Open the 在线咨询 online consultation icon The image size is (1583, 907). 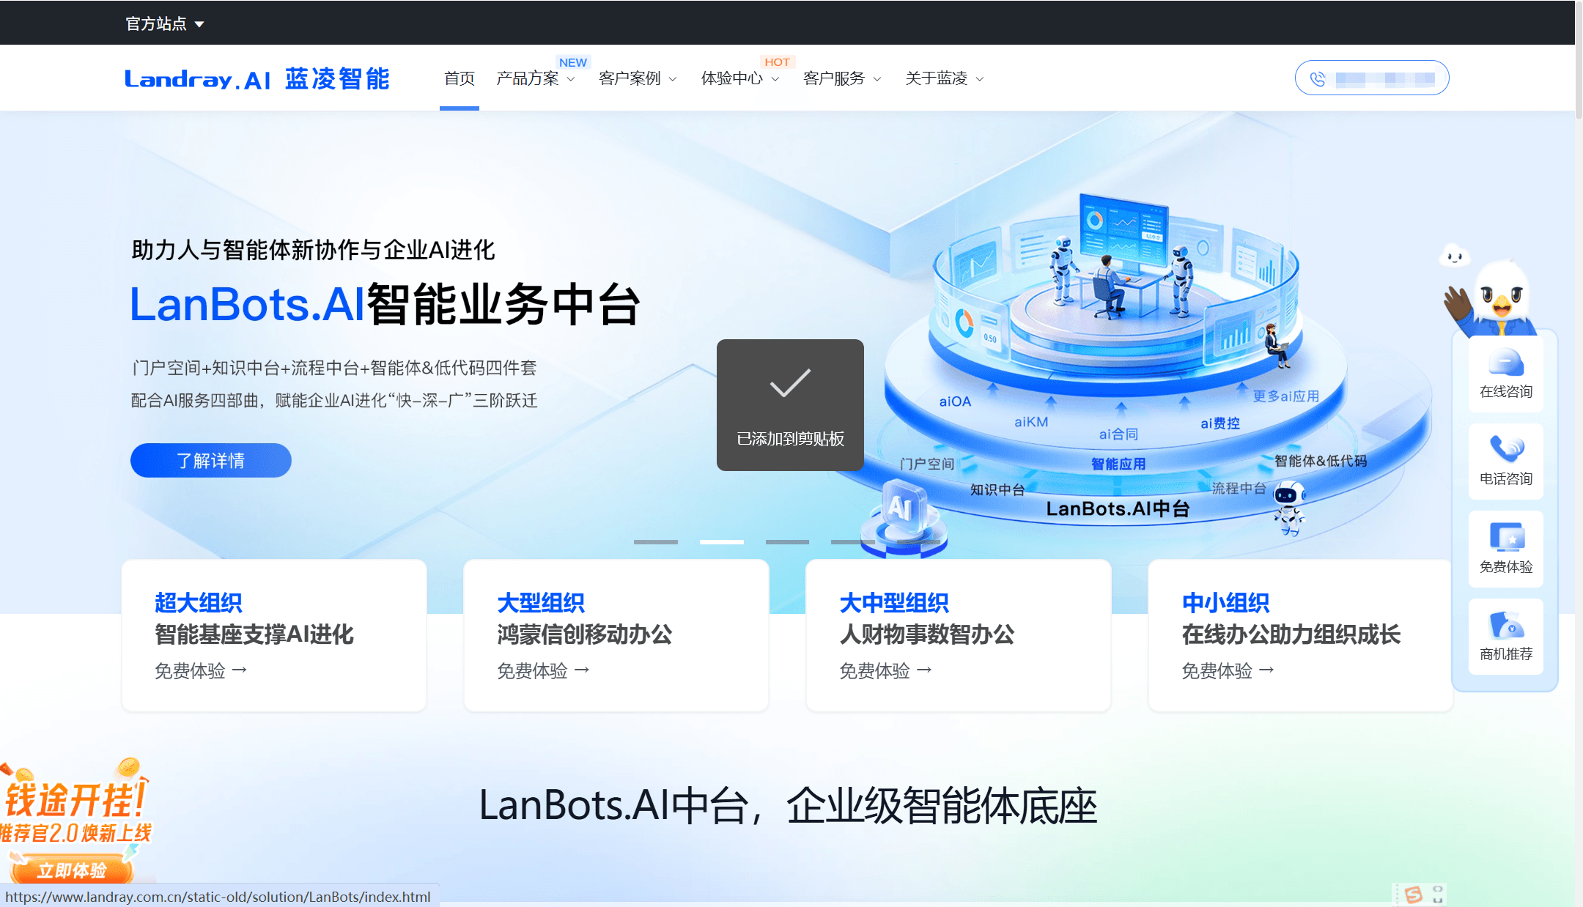(1506, 363)
